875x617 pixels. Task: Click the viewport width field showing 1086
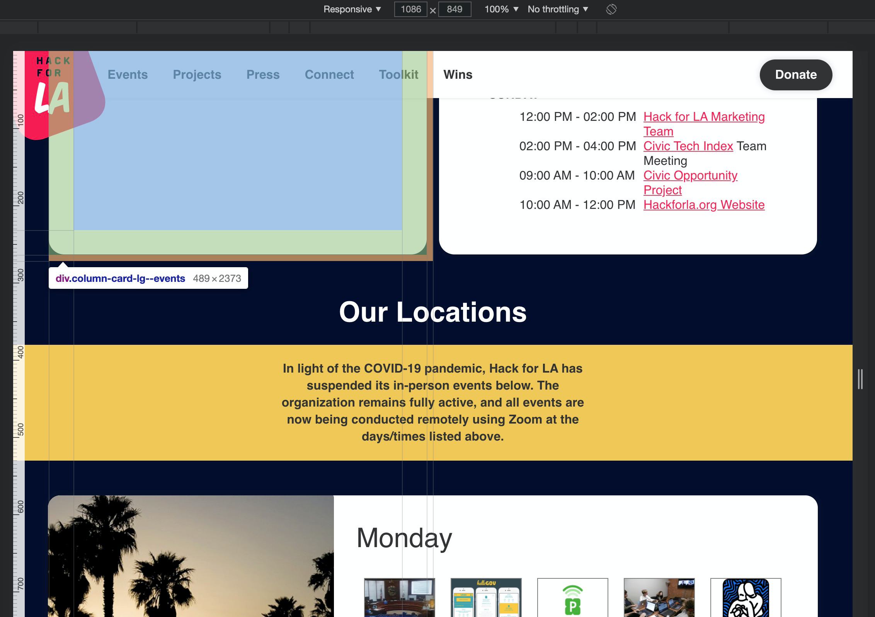click(x=410, y=9)
